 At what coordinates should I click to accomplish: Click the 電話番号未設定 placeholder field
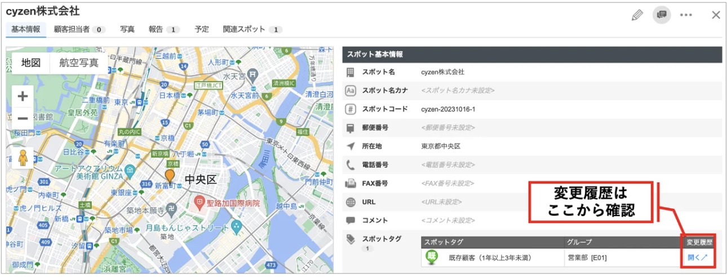pyautogui.click(x=448, y=165)
